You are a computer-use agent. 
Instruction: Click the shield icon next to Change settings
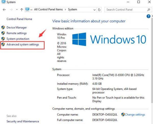(x=123, y=115)
